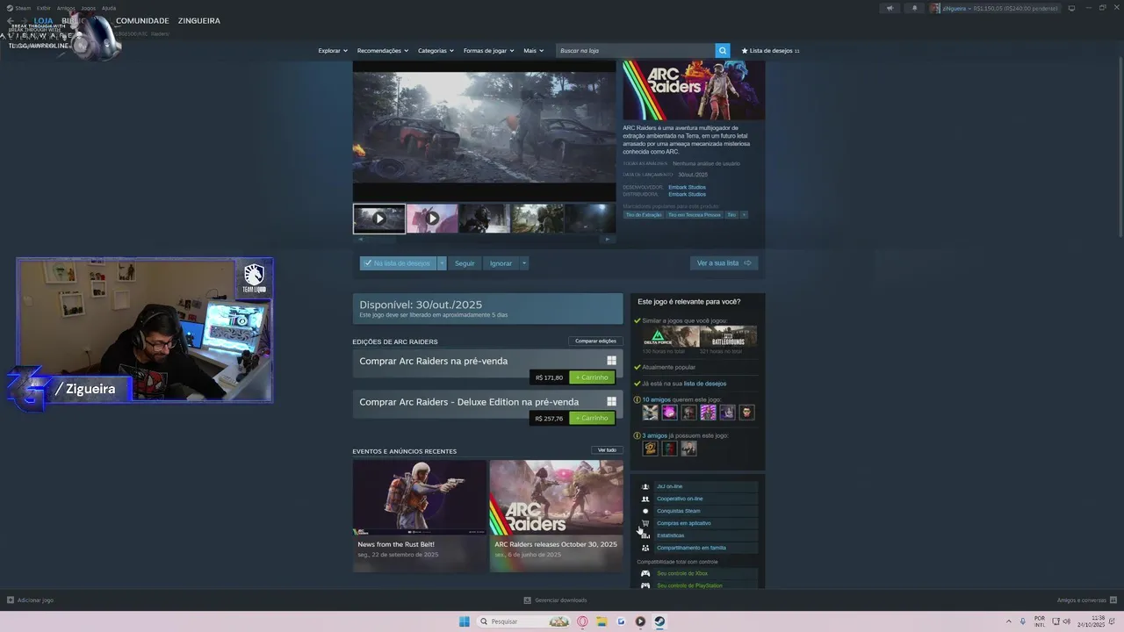Click the Windows platform icon on standard edition
The image size is (1124, 632).
click(x=611, y=361)
